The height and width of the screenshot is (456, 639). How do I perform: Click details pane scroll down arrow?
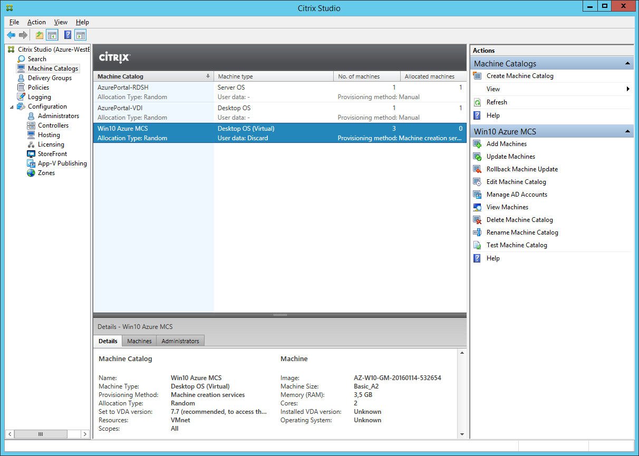click(x=462, y=434)
